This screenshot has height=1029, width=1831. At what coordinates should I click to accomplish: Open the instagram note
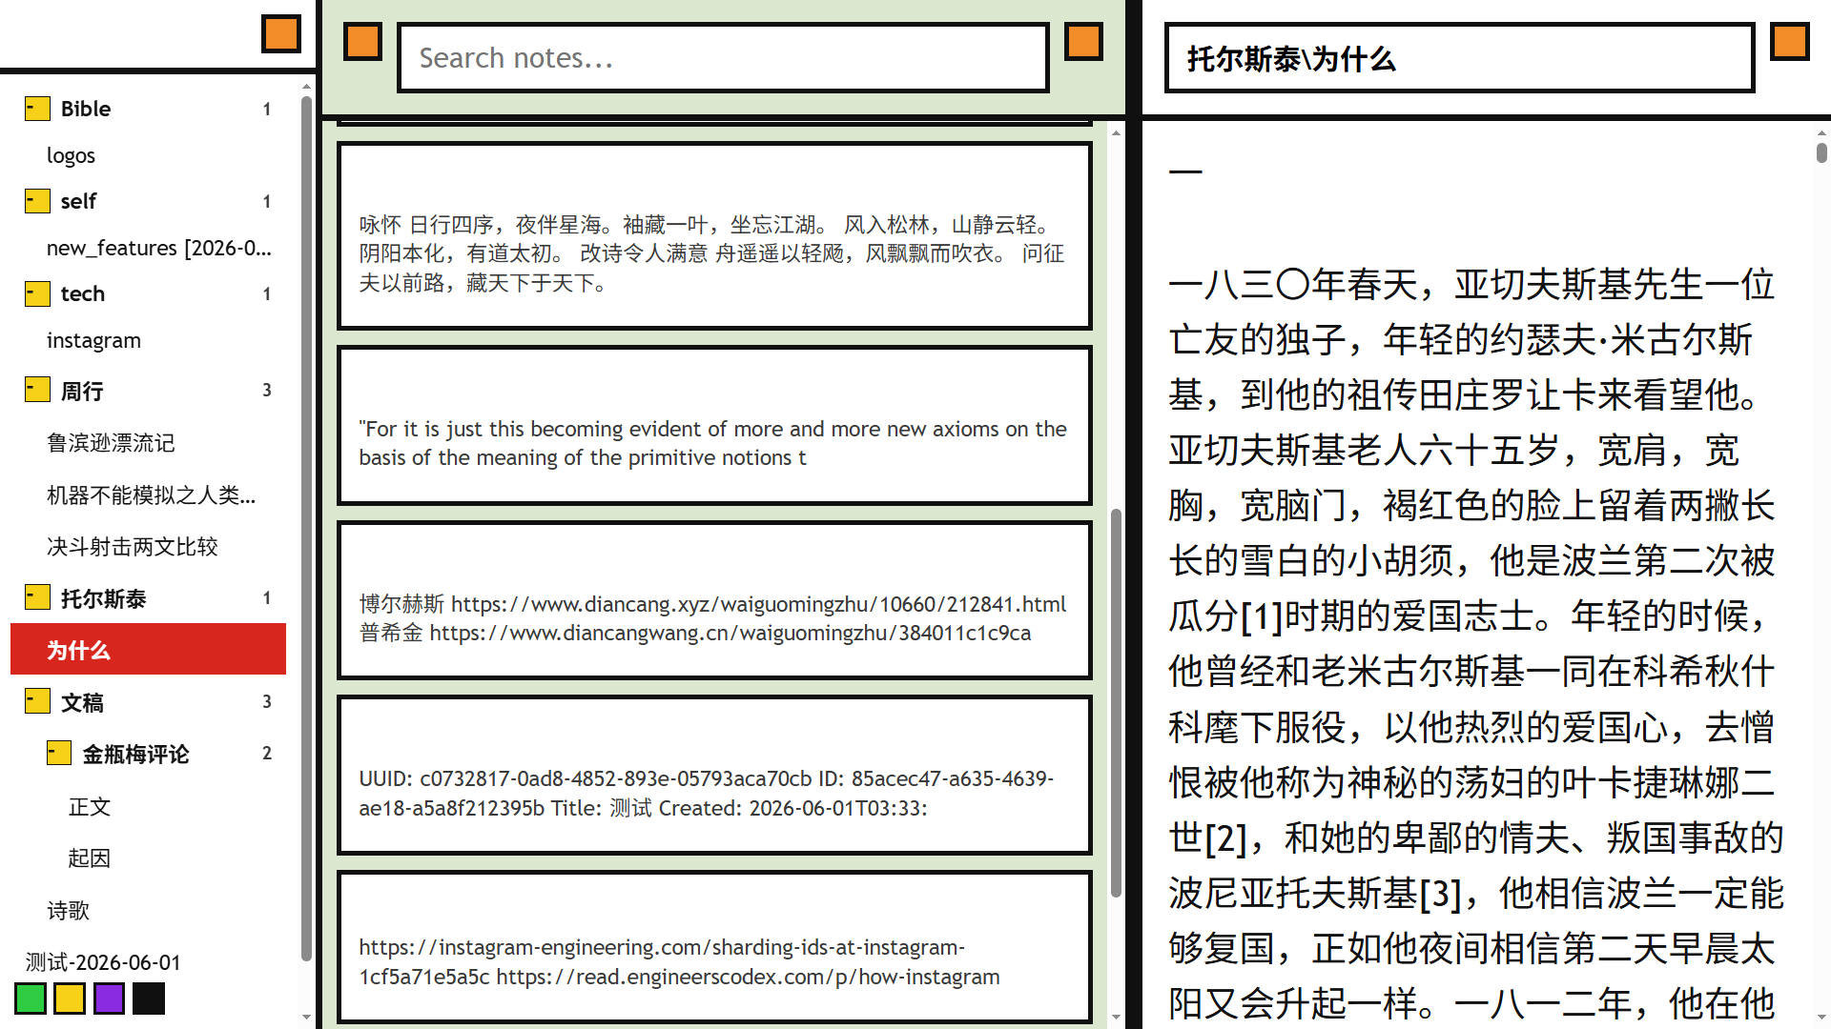click(148, 340)
